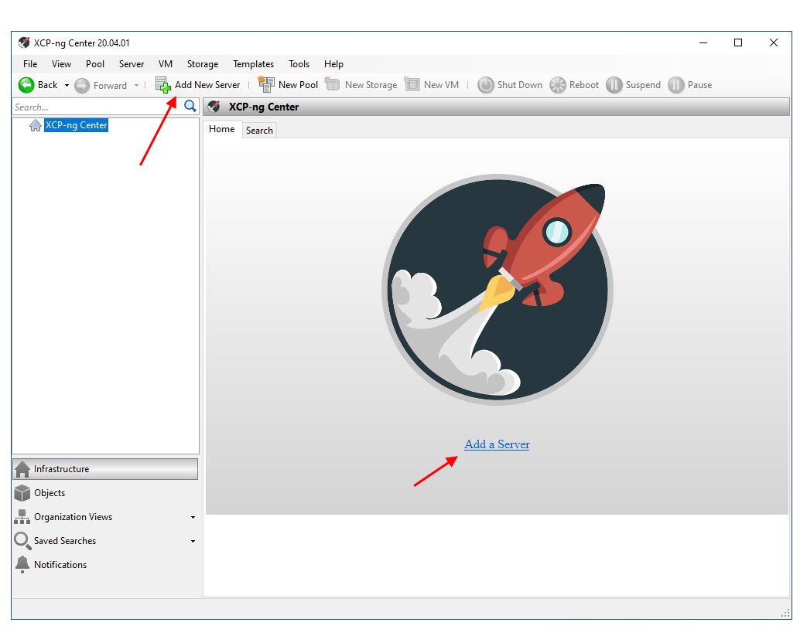Click the search magnifier icon

[190, 107]
